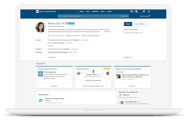Open the Discover menu
The image size is (187, 122).
[95, 12]
